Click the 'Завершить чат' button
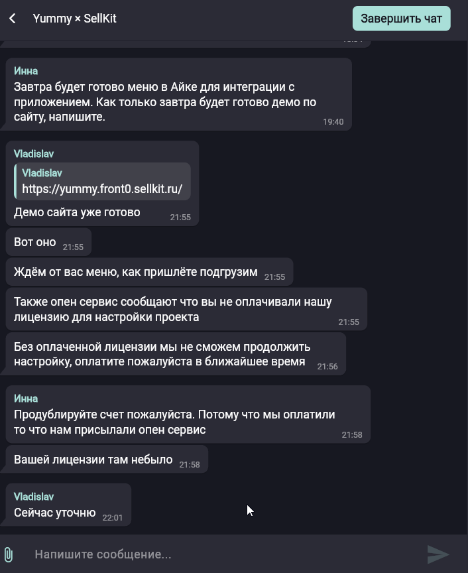The image size is (468, 573). (401, 19)
